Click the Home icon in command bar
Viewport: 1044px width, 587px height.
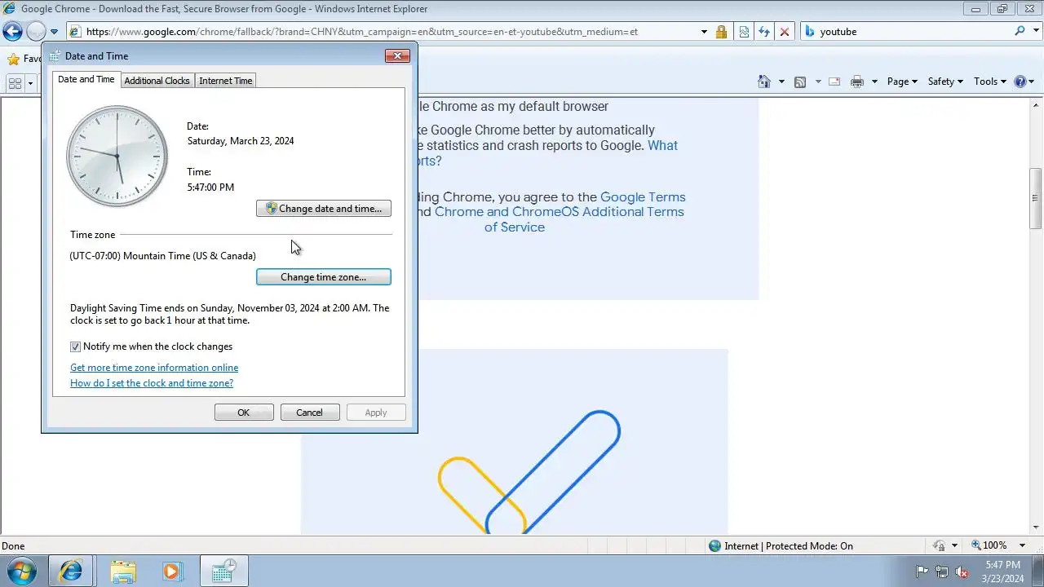point(764,82)
